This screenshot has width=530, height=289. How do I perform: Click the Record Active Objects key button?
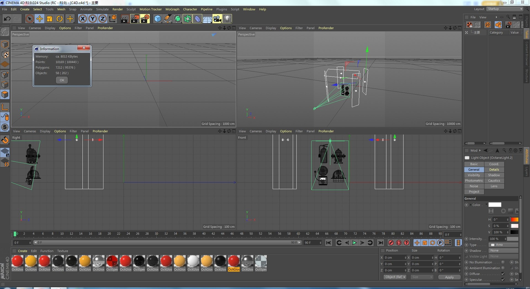click(x=391, y=243)
